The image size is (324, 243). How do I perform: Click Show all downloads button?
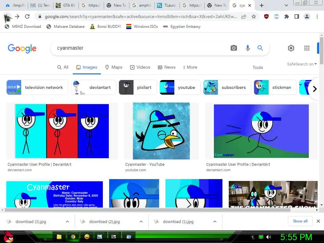point(300,221)
